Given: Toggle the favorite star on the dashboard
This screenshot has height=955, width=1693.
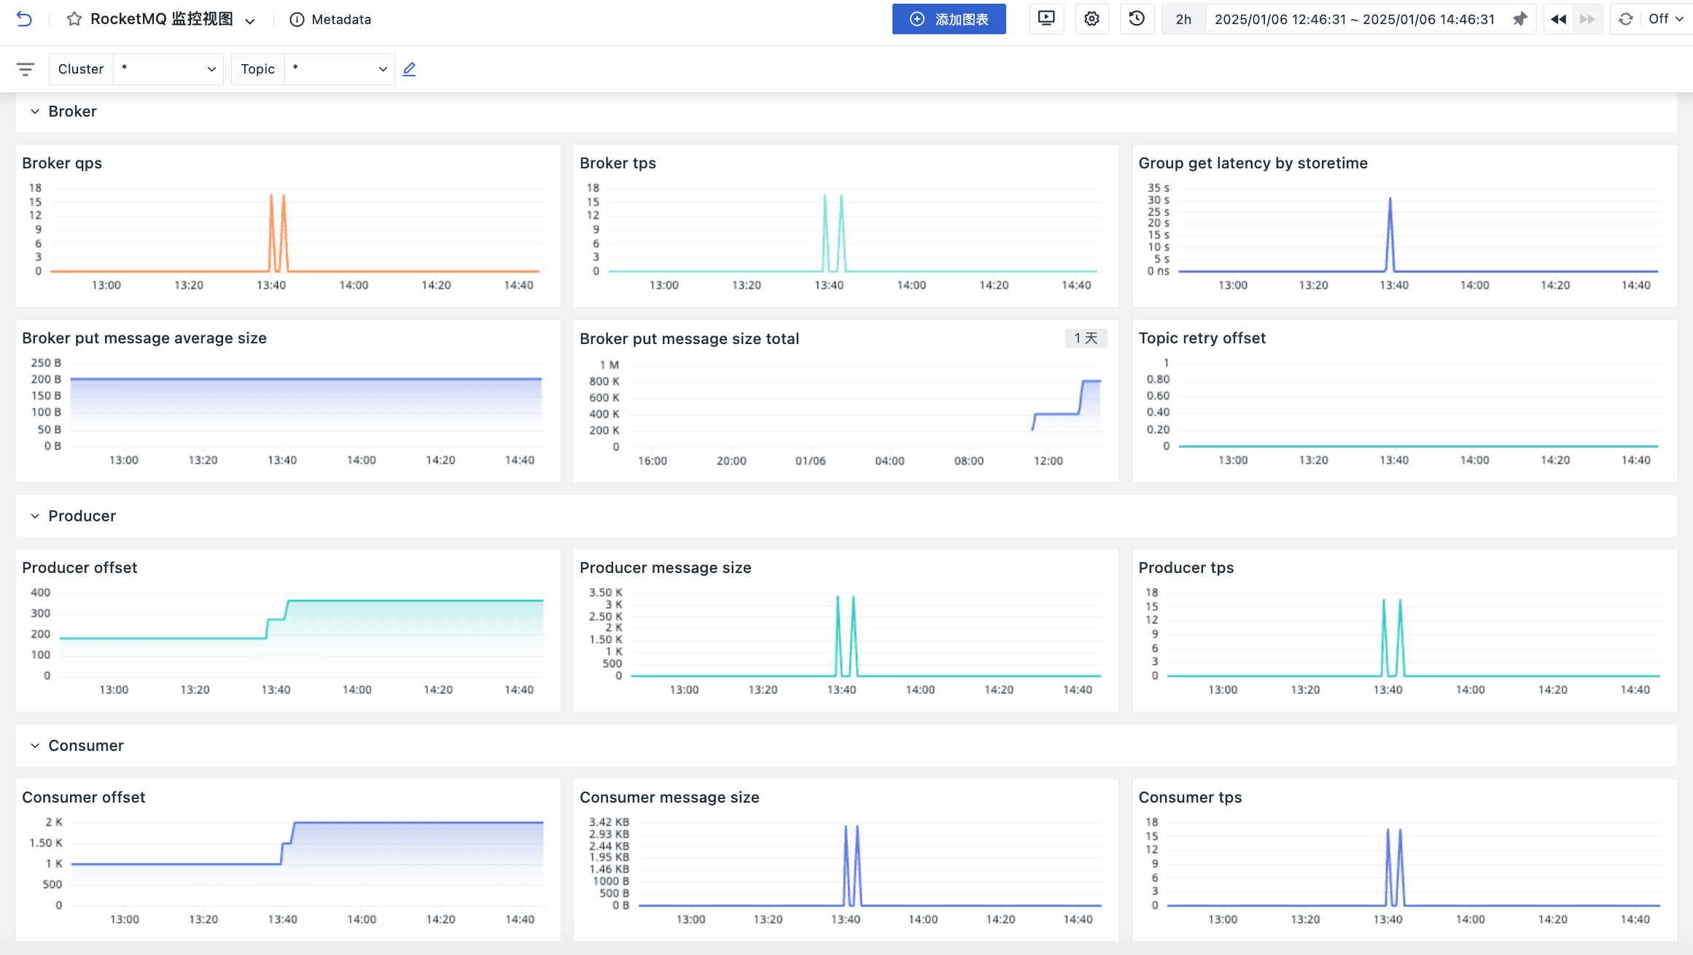Looking at the screenshot, I should [73, 19].
